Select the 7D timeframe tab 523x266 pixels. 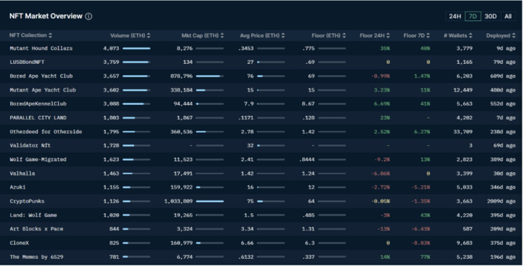coord(473,16)
